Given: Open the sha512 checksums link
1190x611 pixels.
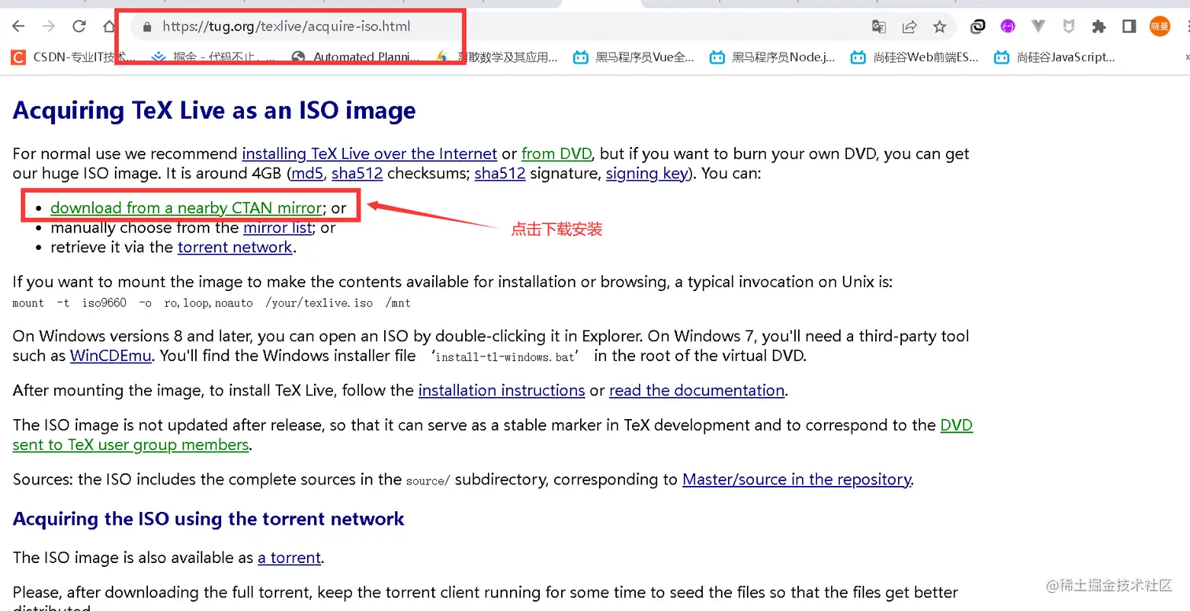Looking at the screenshot, I should click(357, 173).
